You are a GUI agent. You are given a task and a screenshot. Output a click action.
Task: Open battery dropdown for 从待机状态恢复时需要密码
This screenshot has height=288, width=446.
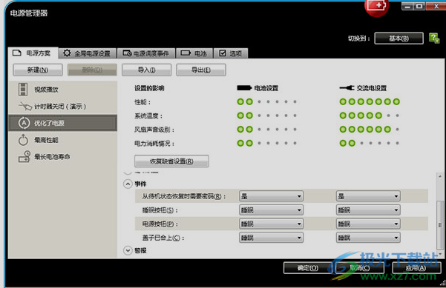point(271,196)
